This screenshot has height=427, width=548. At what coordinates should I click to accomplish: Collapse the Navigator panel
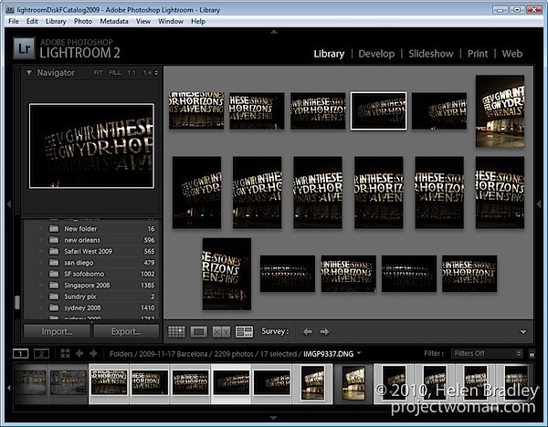tap(29, 73)
